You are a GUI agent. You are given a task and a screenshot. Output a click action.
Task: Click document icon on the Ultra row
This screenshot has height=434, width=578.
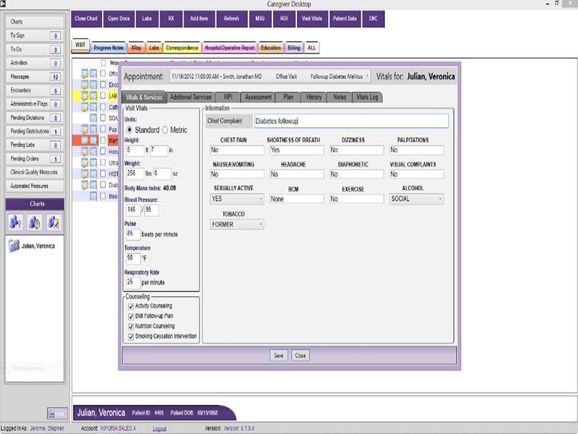click(93, 162)
